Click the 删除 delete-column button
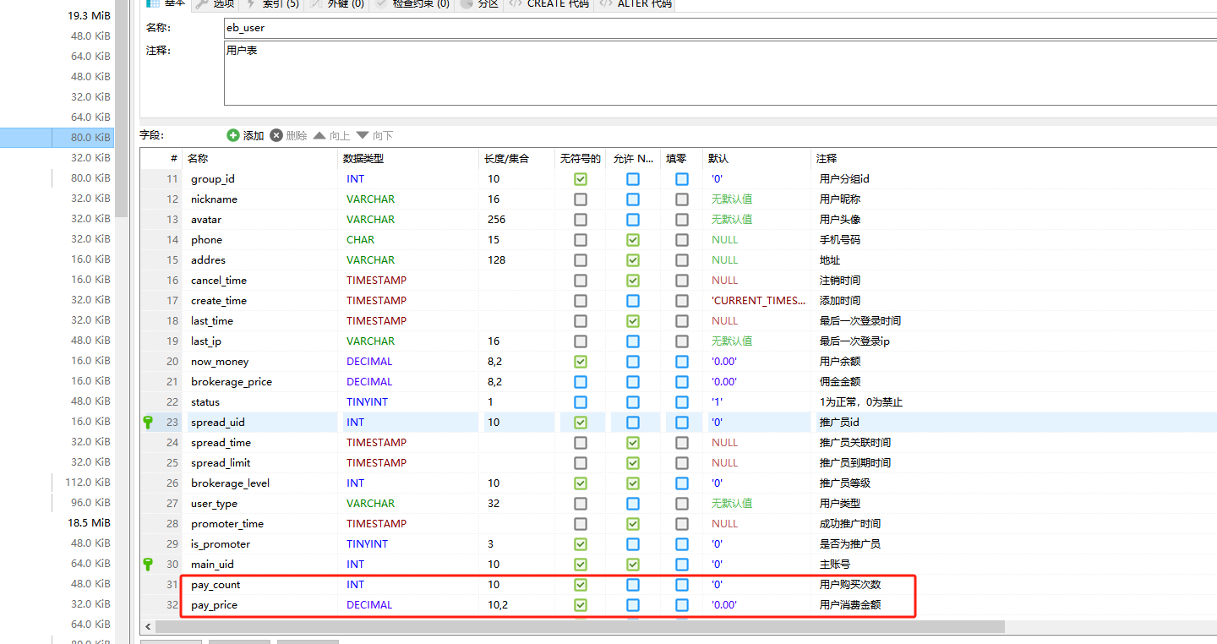The width and height of the screenshot is (1217, 644). click(x=289, y=135)
